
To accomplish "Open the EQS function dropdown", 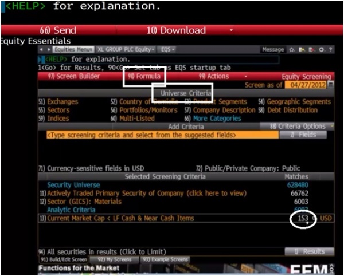I will tap(167, 49).
